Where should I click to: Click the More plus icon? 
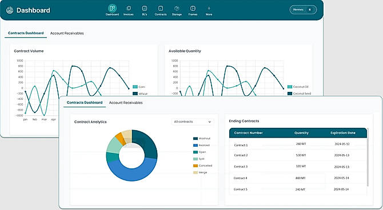tap(209, 9)
